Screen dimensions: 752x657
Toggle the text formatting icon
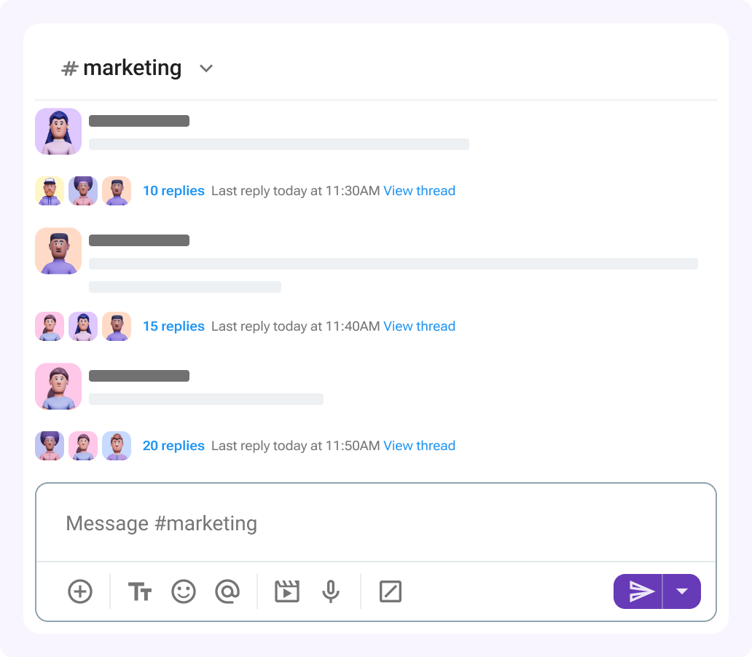coord(139,591)
